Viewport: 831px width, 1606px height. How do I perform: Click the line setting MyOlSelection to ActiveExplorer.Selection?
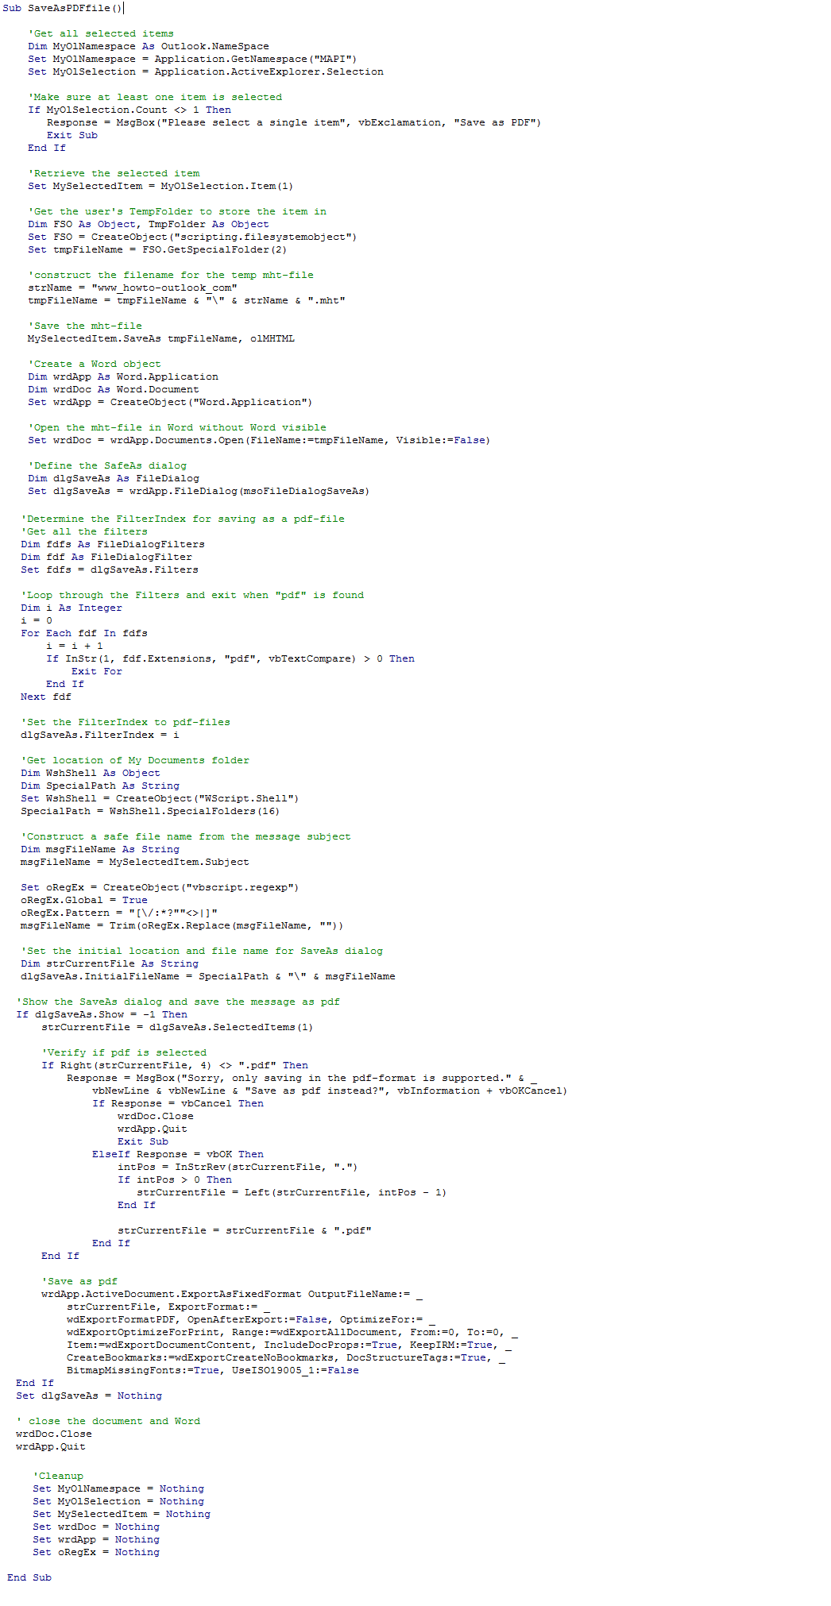tap(206, 71)
